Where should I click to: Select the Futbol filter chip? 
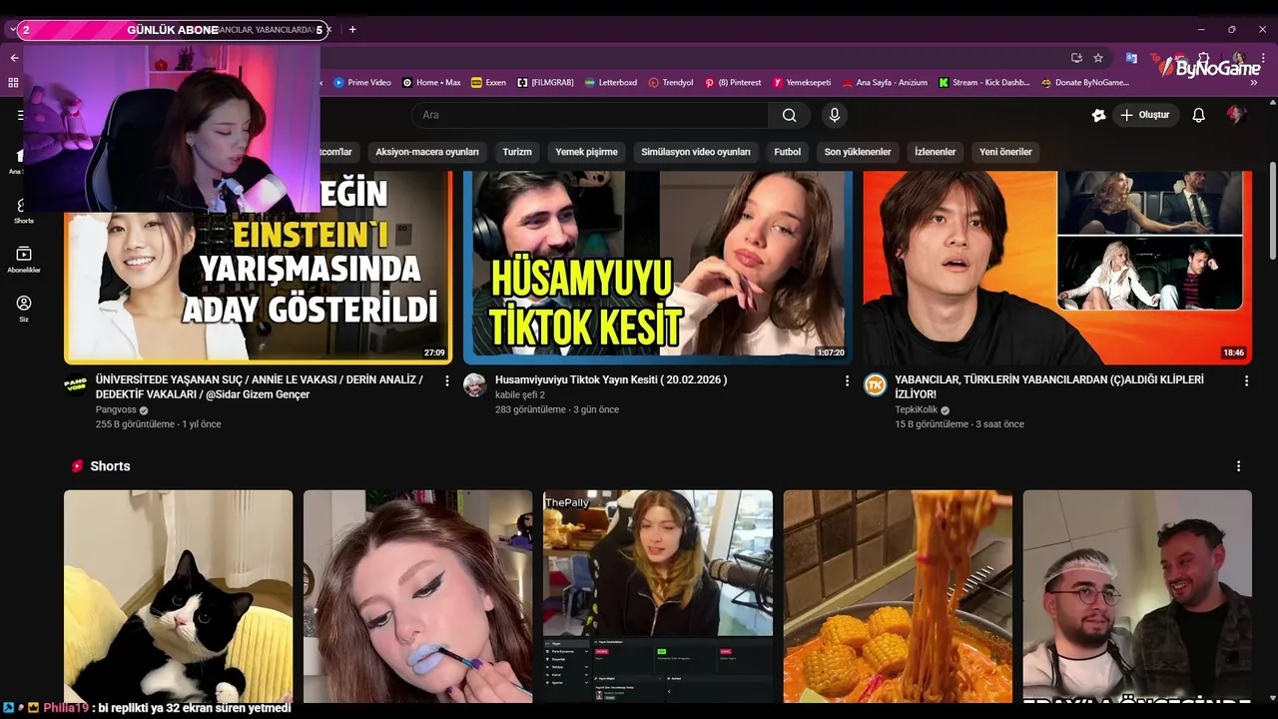(788, 152)
